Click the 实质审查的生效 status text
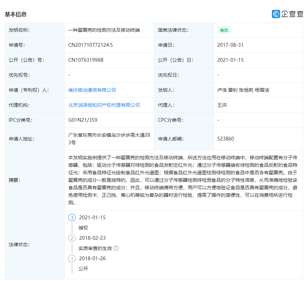This screenshot has width=305, height=281. [x=95, y=248]
